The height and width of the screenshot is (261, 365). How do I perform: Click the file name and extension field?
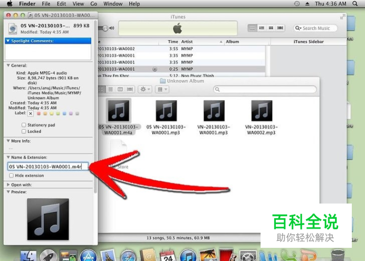(48, 167)
